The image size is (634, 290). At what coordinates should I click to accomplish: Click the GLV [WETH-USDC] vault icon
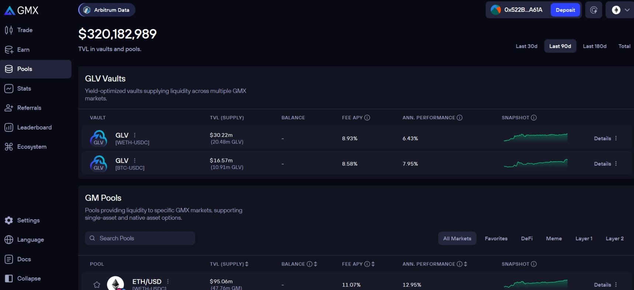[x=98, y=138]
